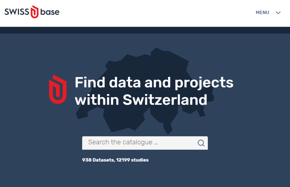
Task: Focus the Search the catalogue field
Action: tap(145, 143)
